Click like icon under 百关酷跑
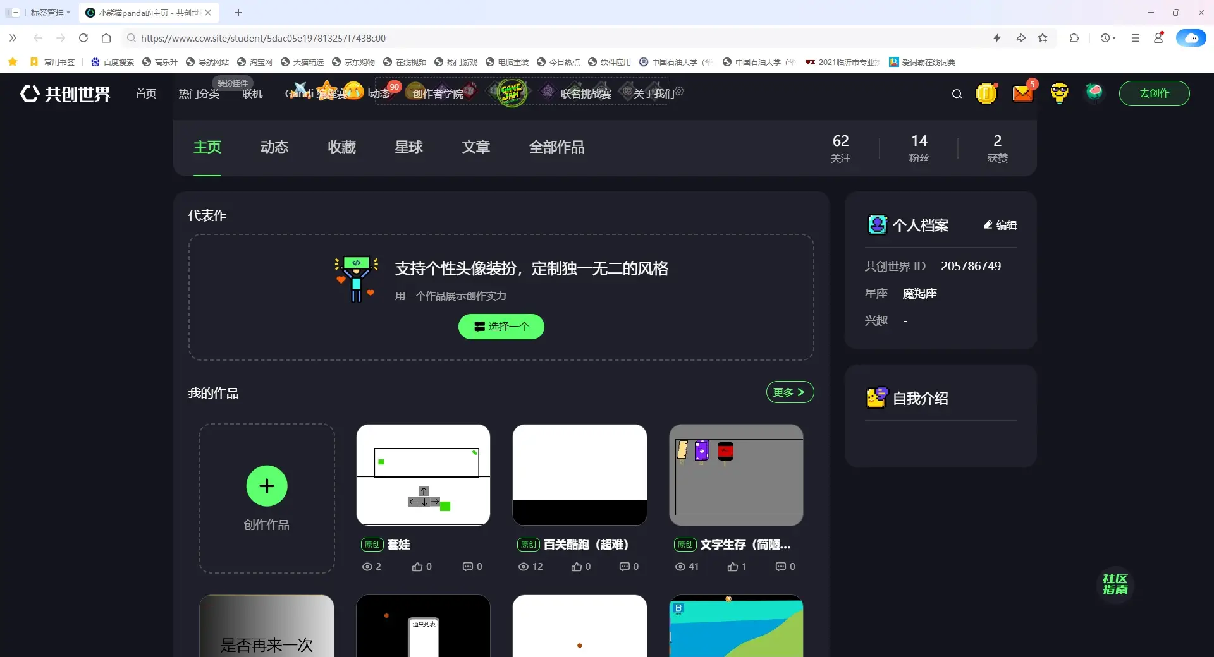The image size is (1214, 657). (x=577, y=567)
